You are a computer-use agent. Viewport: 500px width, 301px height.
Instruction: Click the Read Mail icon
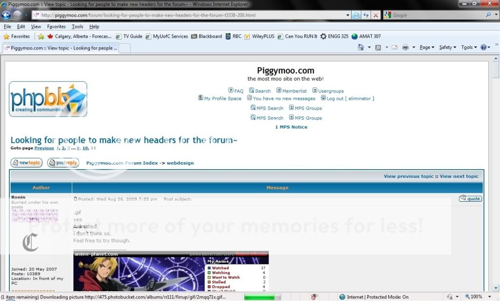[x=395, y=47]
